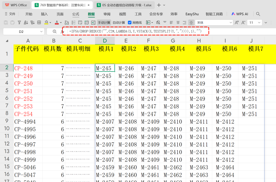This screenshot has width=276, height=182.
Task: Click the table grid icon in toolbar
Action: coord(39,23)
